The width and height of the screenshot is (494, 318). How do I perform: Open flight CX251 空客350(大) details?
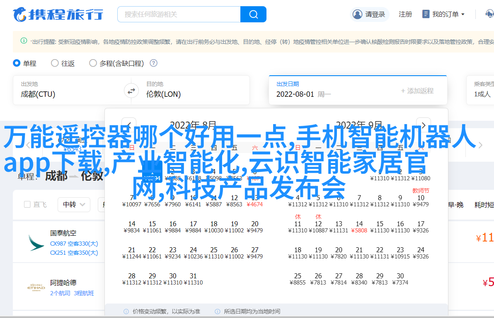point(74,253)
